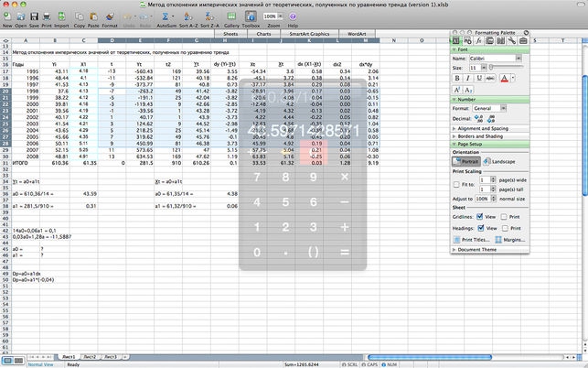Viewport: 588px width, 368px height.
Task: Open the Zoom percentage dropdown
Action: pos(280,16)
